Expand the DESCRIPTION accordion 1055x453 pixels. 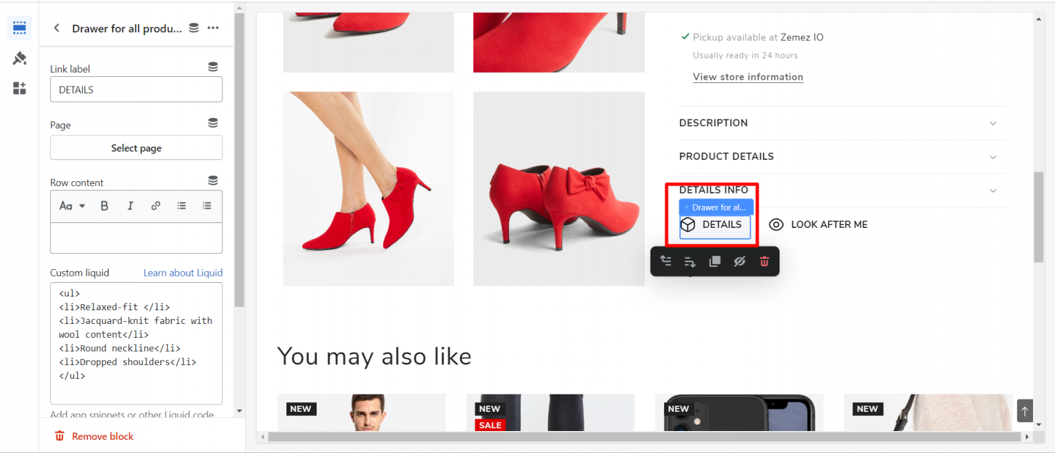pyautogui.click(x=843, y=123)
